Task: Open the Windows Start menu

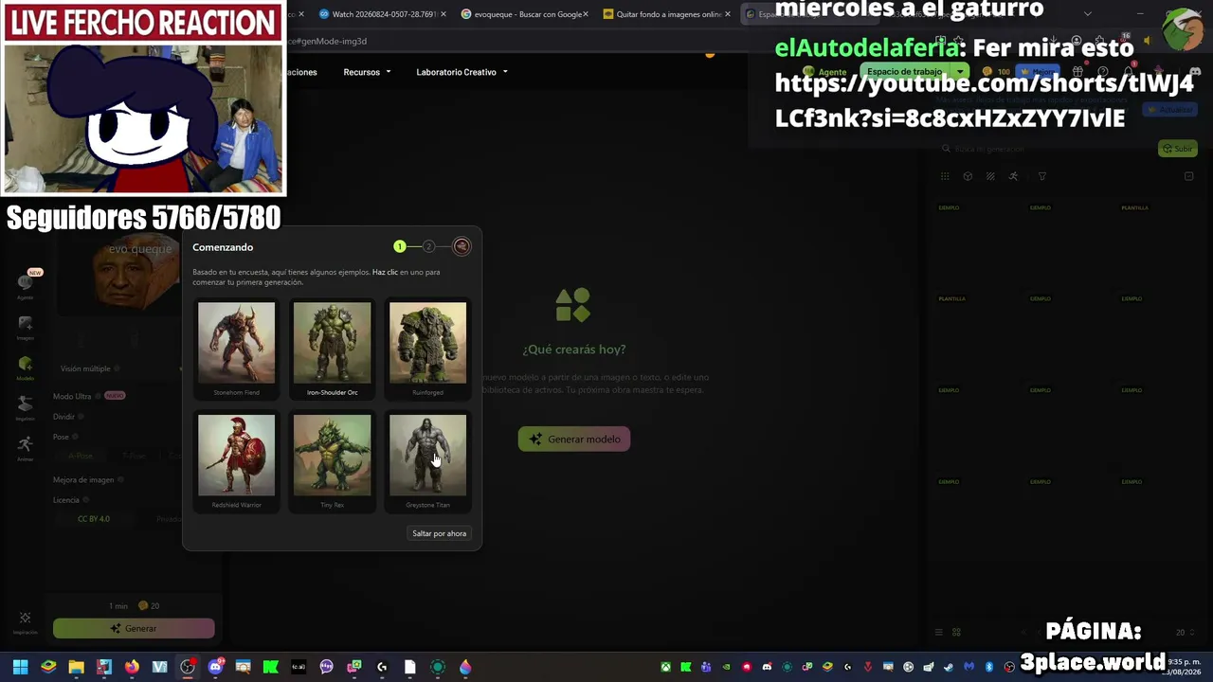Action: (x=20, y=667)
